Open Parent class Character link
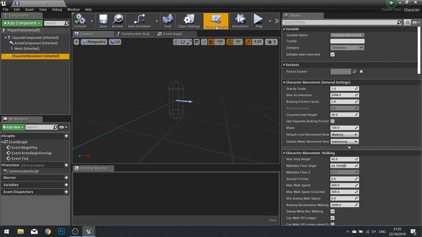422x237 pixels. (x=411, y=10)
